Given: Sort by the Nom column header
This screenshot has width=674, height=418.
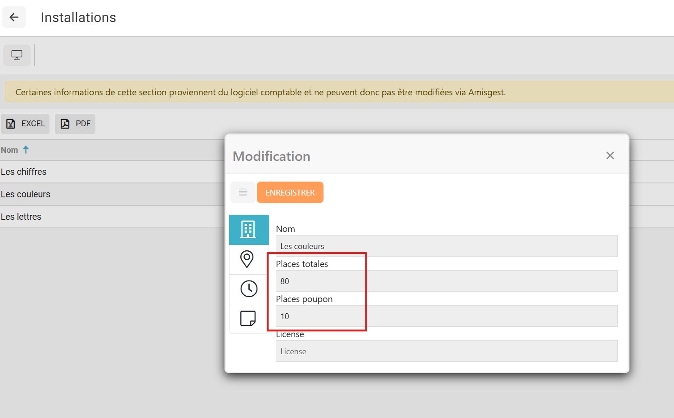Looking at the screenshot, I should pyautogui.click(x=9, y=150).
